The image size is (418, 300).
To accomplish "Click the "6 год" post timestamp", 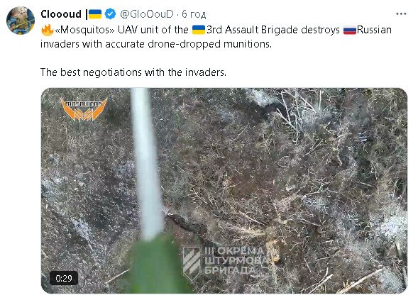I will 194,14.
